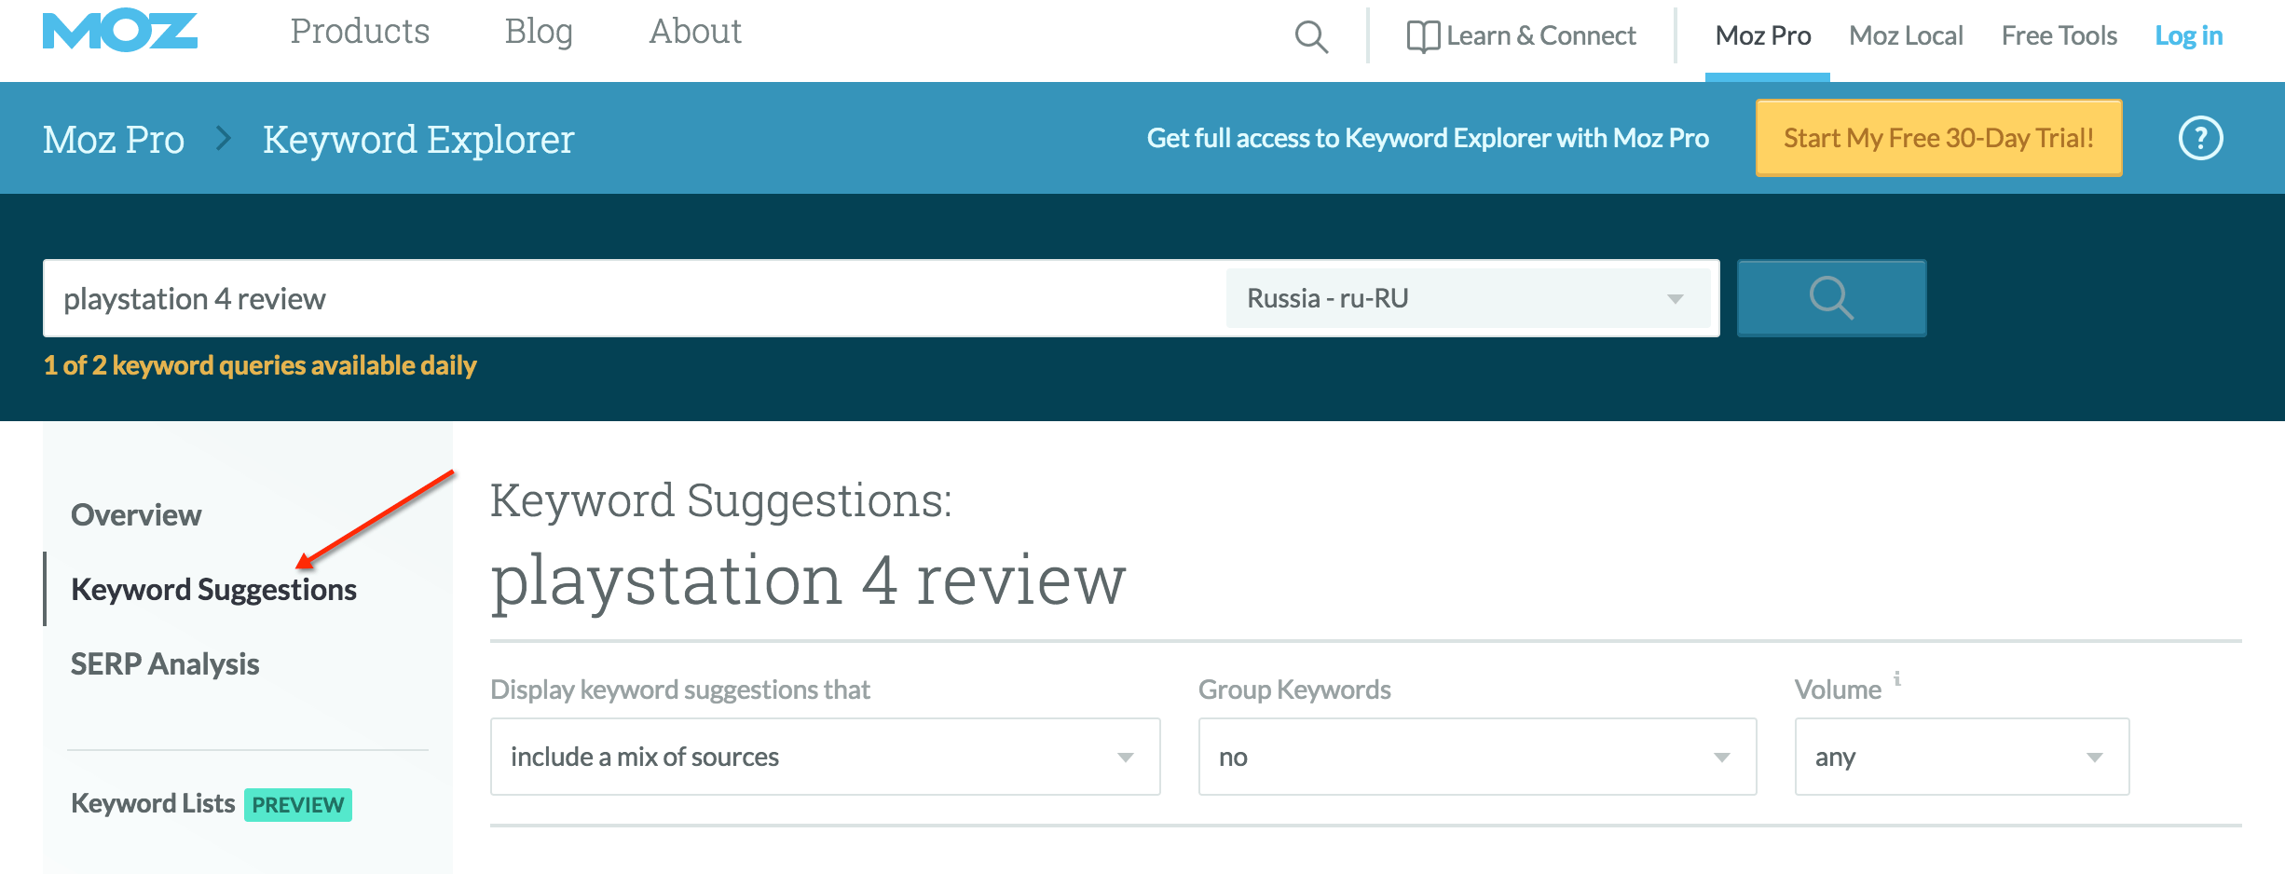This screenshot has height=874, width=2285.
Task: Start My Free 30-Day Trial button
Action: tap(1939, 138)
